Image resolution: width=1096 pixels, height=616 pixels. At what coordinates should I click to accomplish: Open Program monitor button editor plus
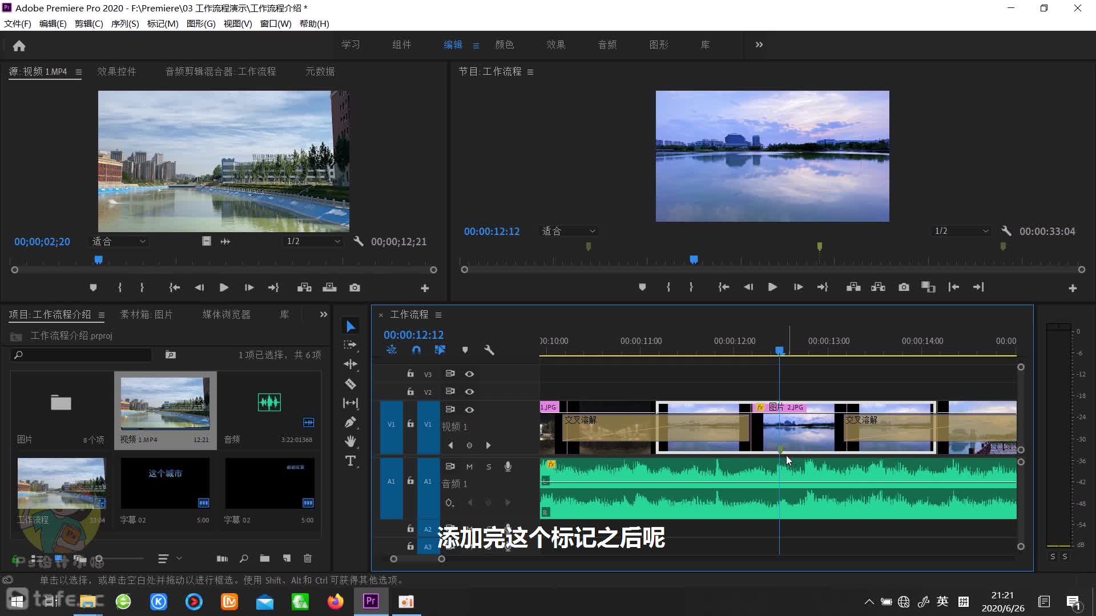[1073, 288]
